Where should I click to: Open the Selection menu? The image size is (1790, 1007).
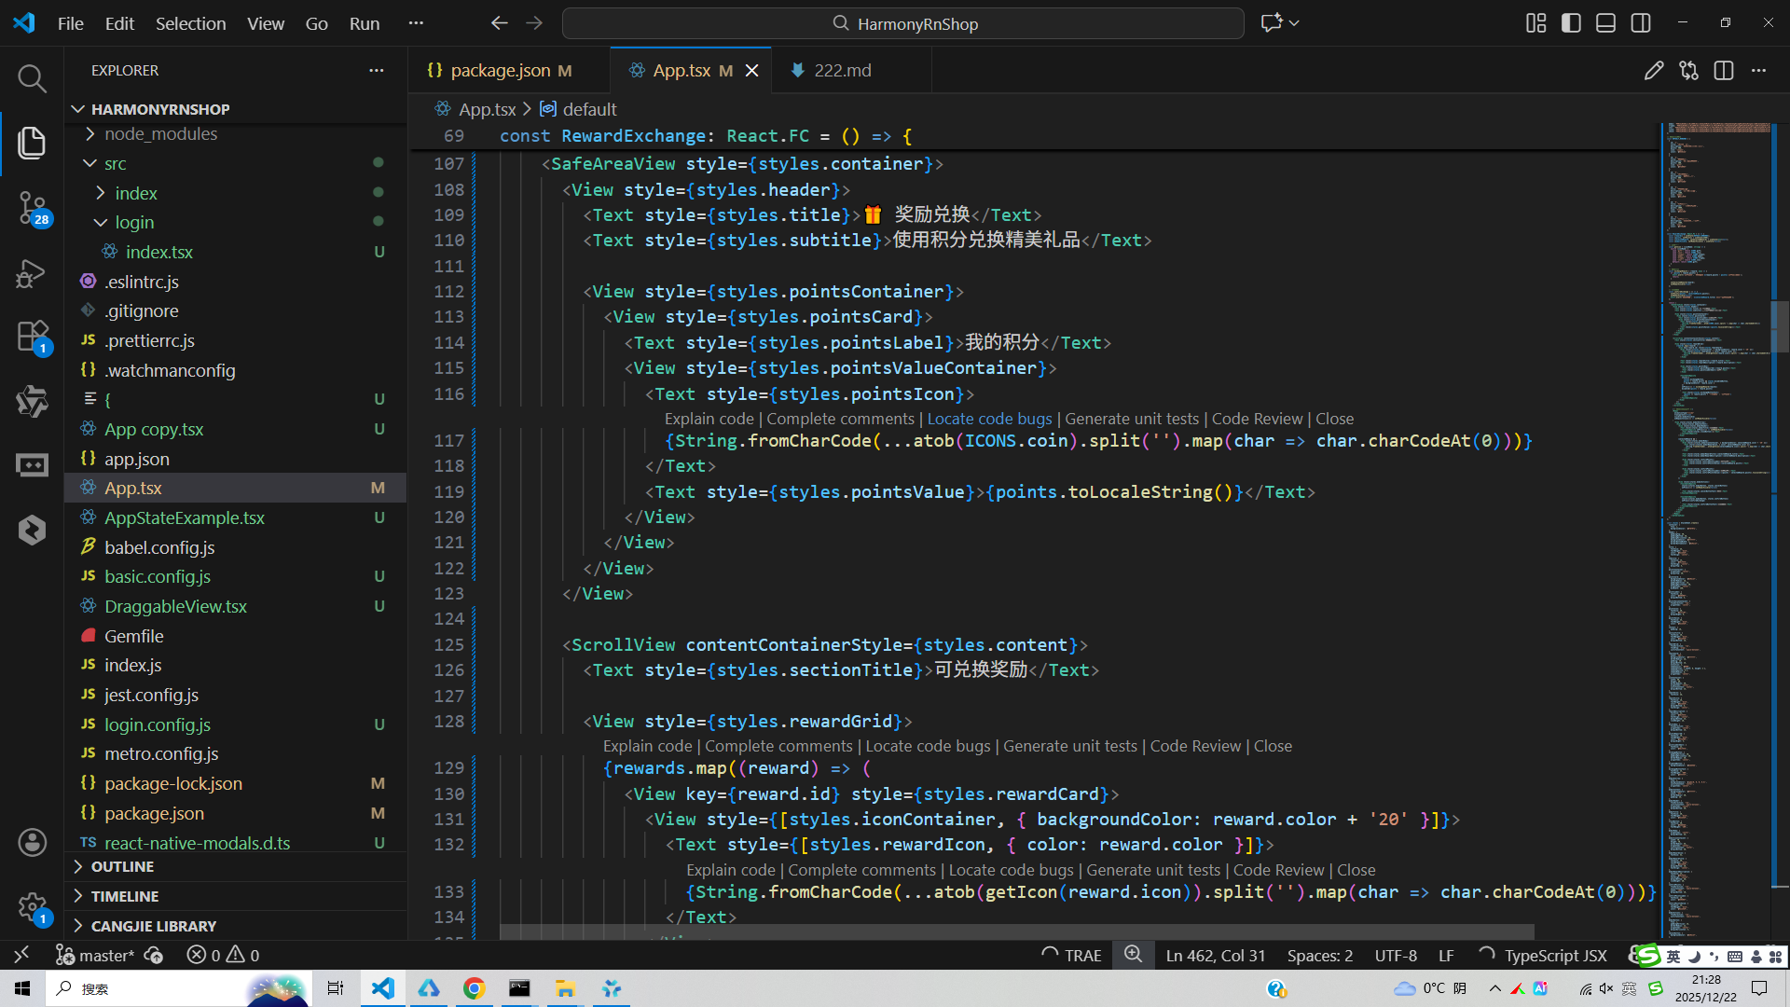coord(190,23)
